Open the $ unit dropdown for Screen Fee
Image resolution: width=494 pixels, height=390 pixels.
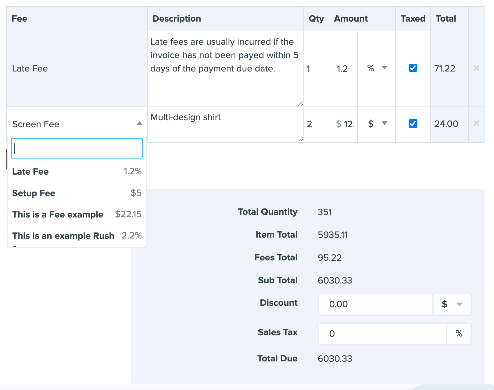coord(377,124)
